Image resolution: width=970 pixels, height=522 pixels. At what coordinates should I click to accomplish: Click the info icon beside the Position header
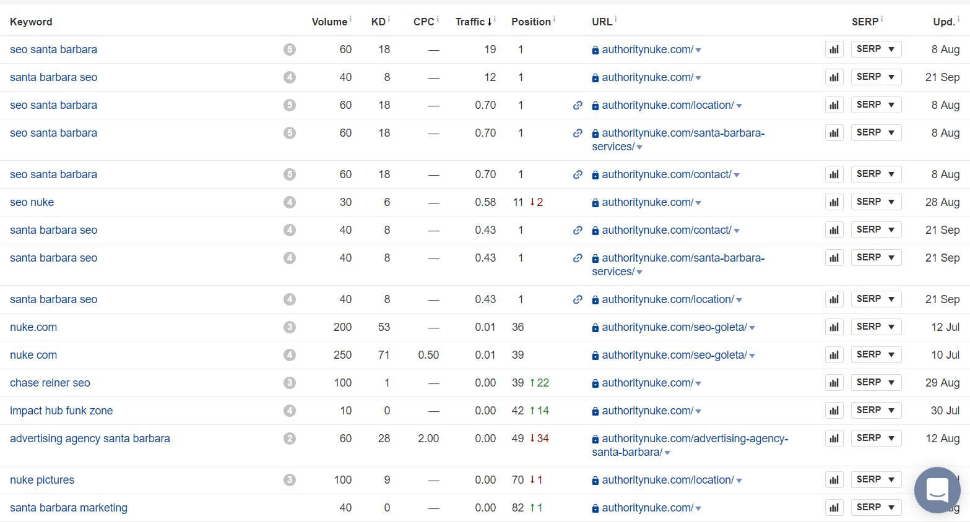tap(554, 19)
